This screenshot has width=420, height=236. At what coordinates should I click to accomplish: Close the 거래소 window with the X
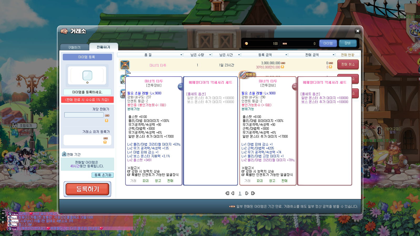click(x=358, y=31)
